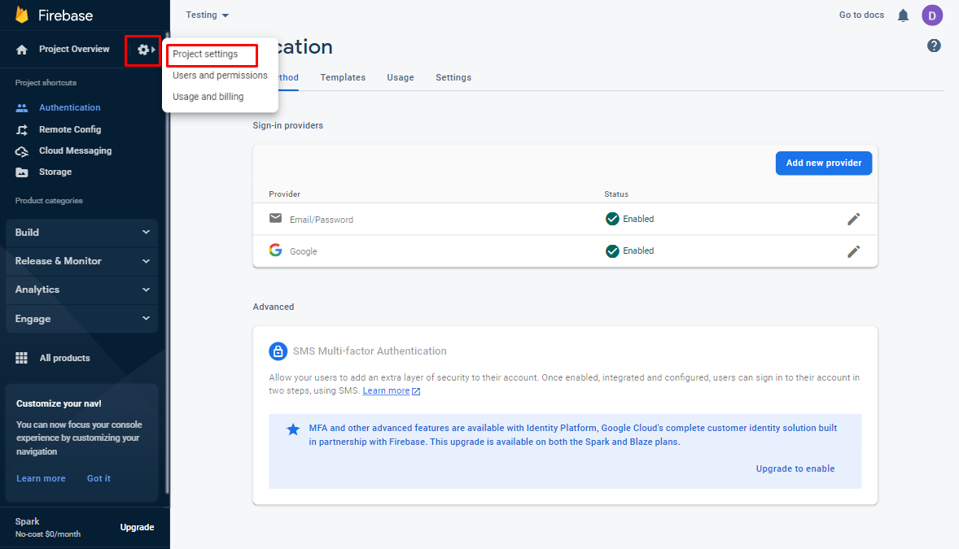Open Remote Config in the sidebar
The image size is (959, 549).
click(70, 129)
